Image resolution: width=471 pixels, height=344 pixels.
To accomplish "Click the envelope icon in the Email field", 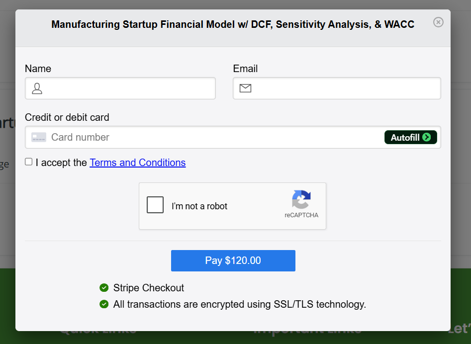I will point(245,88).
